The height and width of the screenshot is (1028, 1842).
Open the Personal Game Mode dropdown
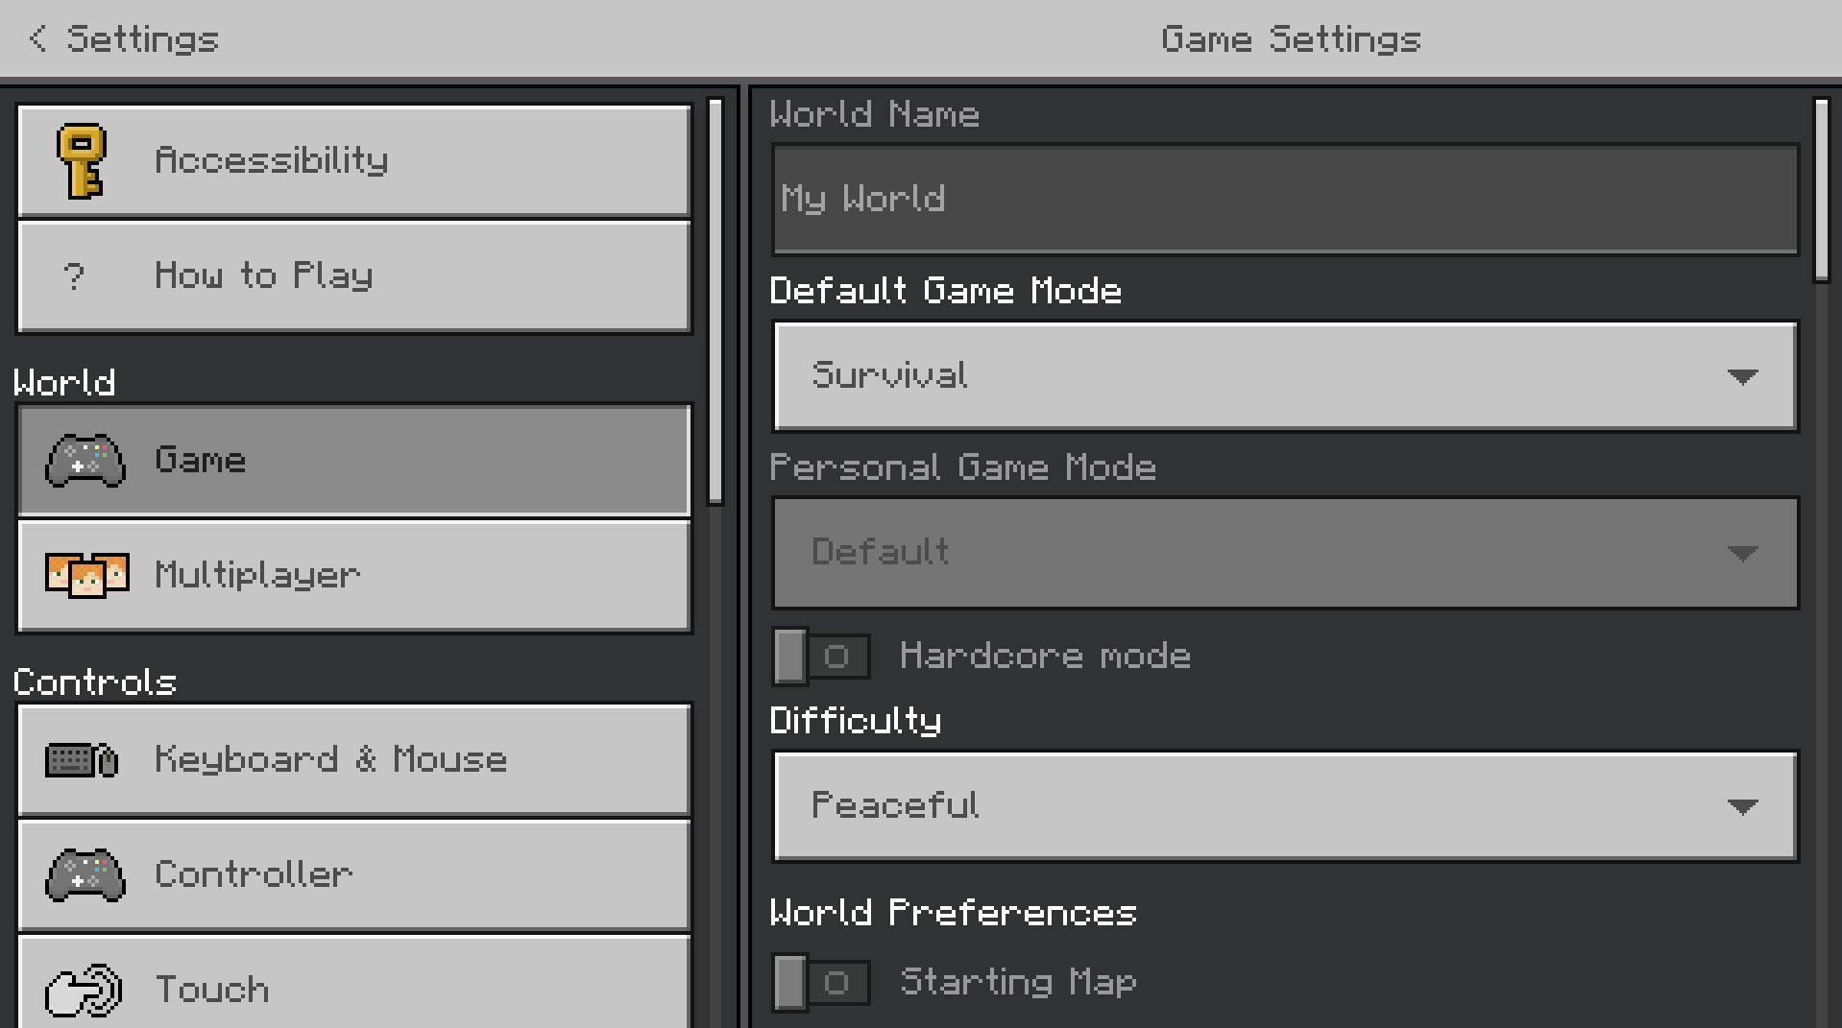(1285, 552)
